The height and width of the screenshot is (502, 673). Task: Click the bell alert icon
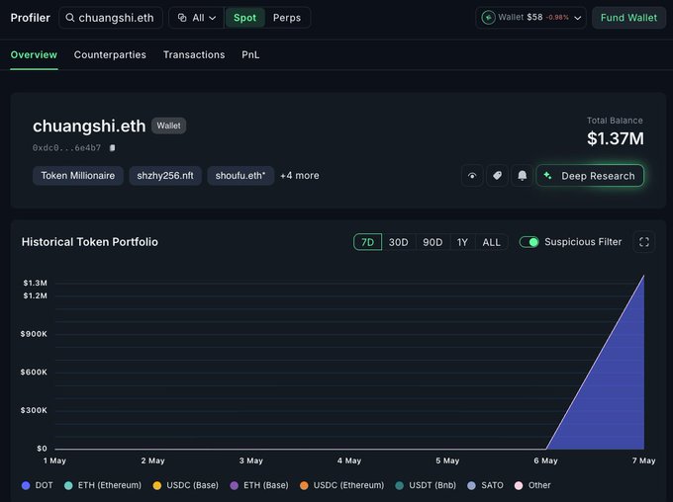click(x=522, y=176)
